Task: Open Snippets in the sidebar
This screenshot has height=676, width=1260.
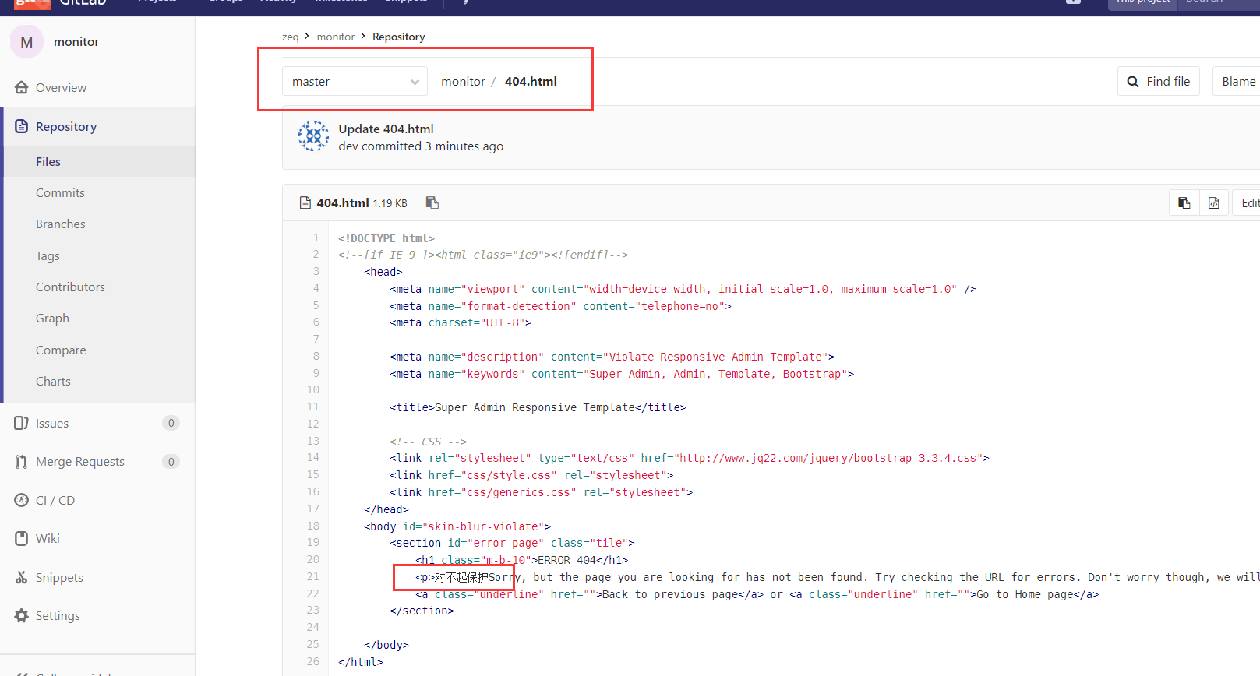Action: (x=59, y=577)
